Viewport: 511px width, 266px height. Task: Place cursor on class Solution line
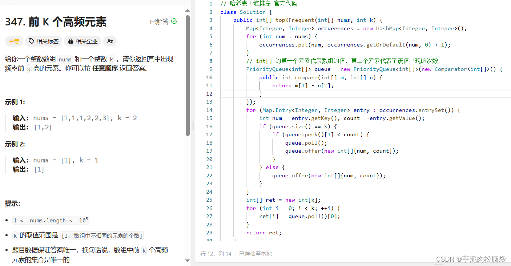(246, 12)
